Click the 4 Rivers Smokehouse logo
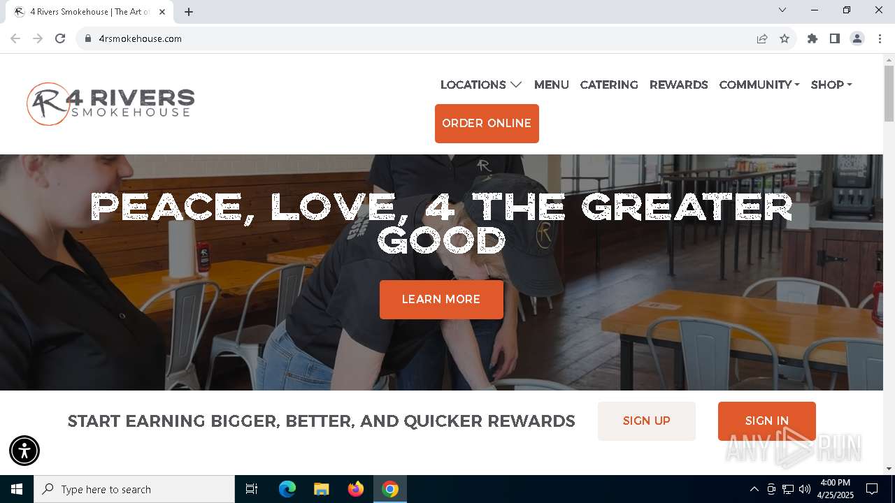Screen dimensions: 895x503 (110, 104)
